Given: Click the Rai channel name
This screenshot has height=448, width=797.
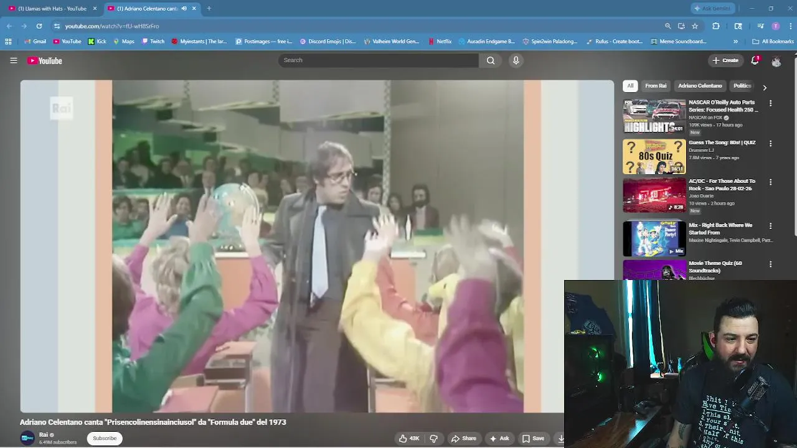Looking at the screenshot, I should point(43,435).
